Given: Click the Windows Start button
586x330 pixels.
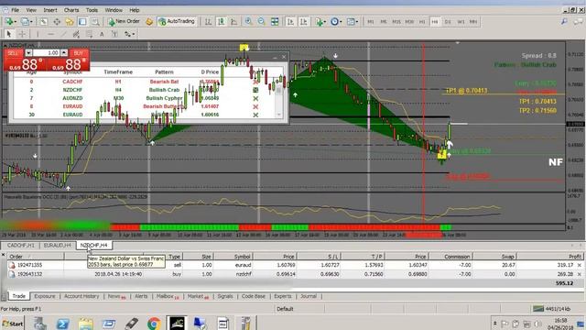Looking at the screenshot, I should coord(13,324).
